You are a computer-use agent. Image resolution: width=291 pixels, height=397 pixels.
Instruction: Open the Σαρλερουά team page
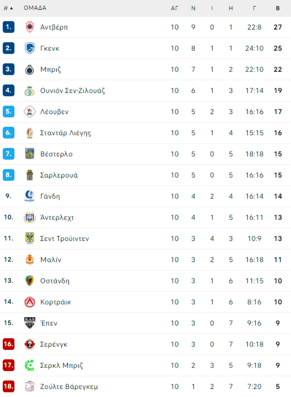click(x=59, y=175)
